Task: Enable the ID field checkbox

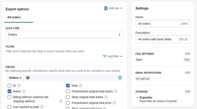Action: [10, 85]
